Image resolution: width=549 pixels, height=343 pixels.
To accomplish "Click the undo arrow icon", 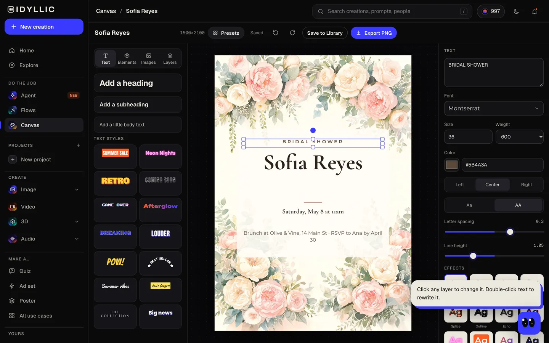I will 276,33.
